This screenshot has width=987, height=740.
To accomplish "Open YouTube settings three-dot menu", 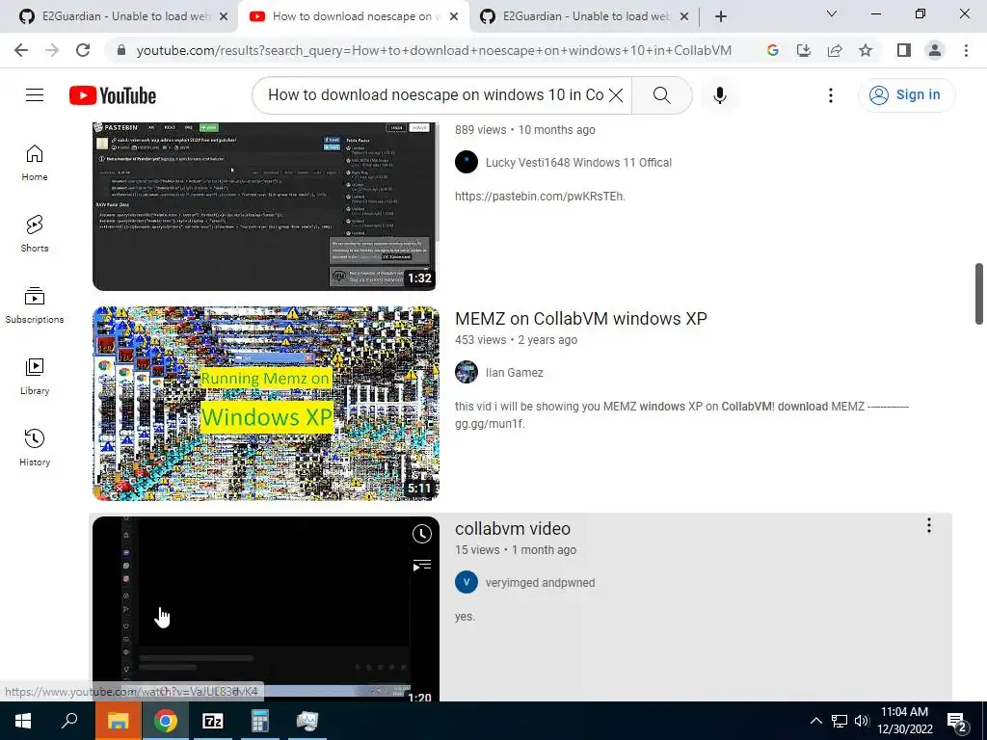I will [x=831, y=95].
